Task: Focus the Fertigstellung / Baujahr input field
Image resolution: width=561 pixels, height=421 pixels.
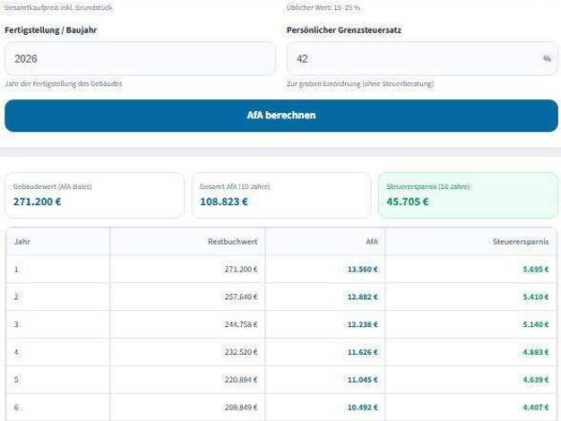Action: coord(140,59)
